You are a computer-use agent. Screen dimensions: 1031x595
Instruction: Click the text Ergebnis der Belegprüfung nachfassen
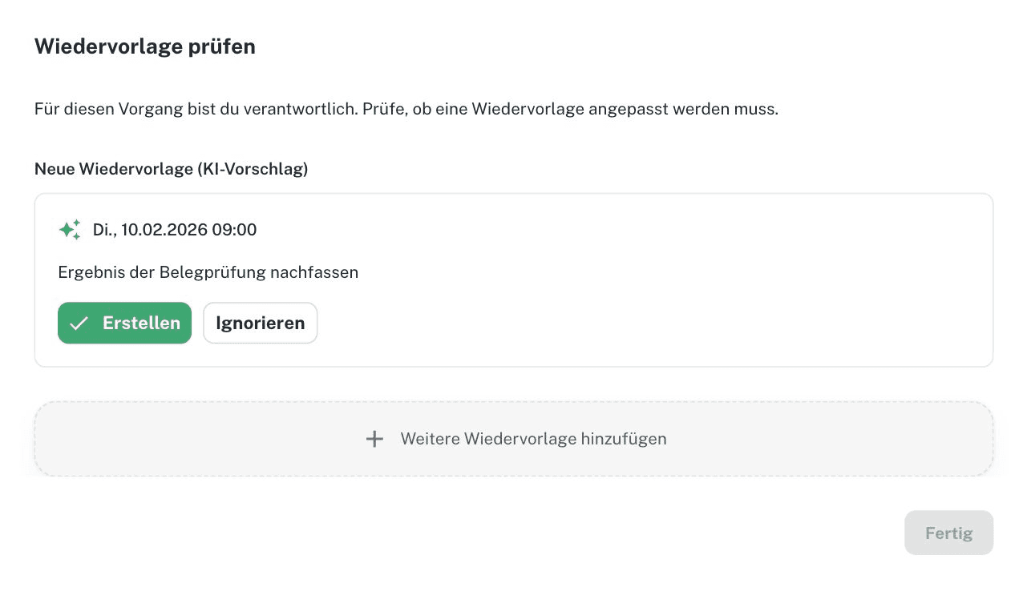click(208, 272)
